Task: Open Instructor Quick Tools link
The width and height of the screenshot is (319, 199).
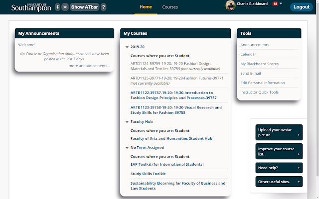Action: (259, 92)
